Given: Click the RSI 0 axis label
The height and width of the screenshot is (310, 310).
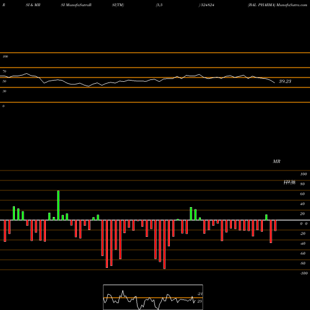Looking at the screenshot, I should coord(3,106).
